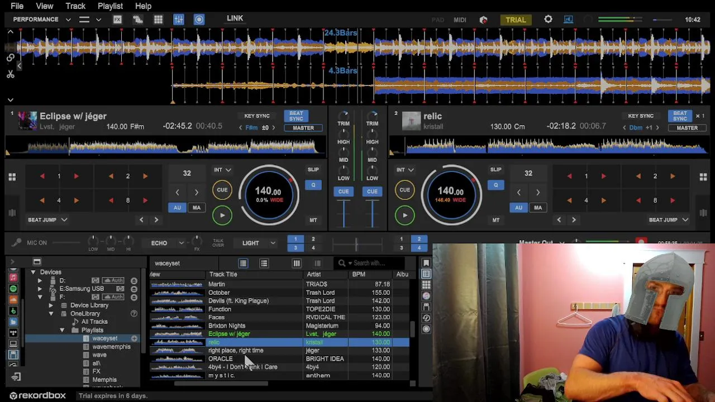Open deck 2 pad grid icon
The height and width of the screenshot is (402, 715).
[703, 177]
